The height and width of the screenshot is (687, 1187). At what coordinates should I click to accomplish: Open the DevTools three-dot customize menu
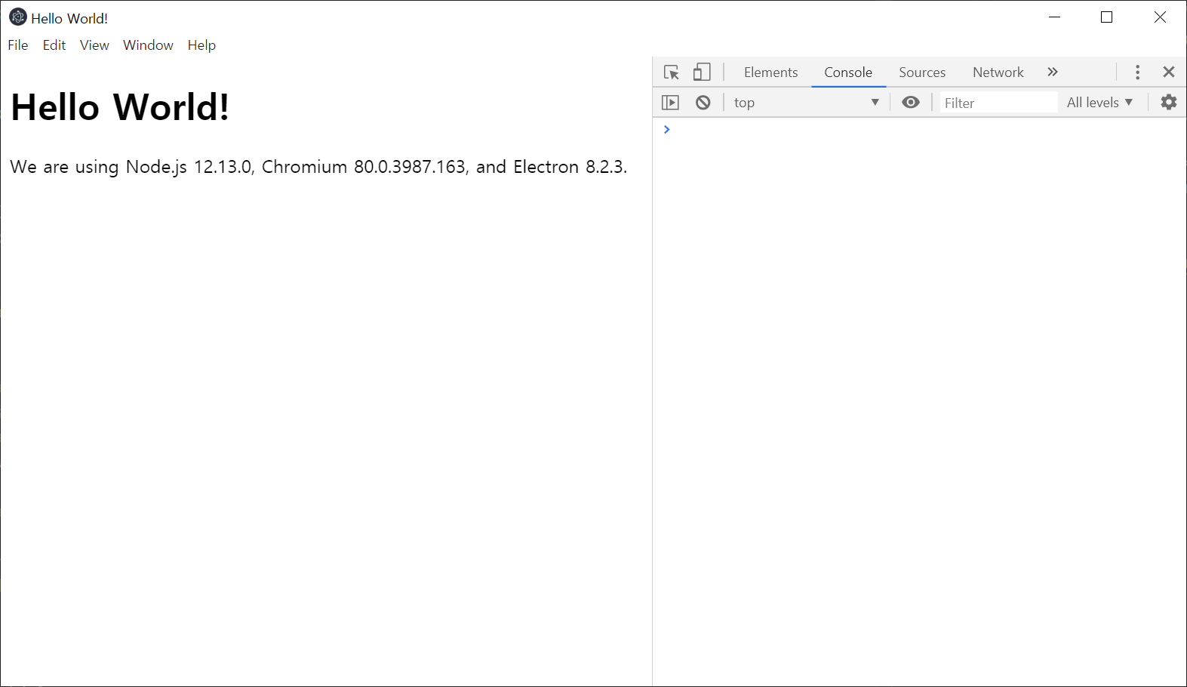coord(1138,72)
